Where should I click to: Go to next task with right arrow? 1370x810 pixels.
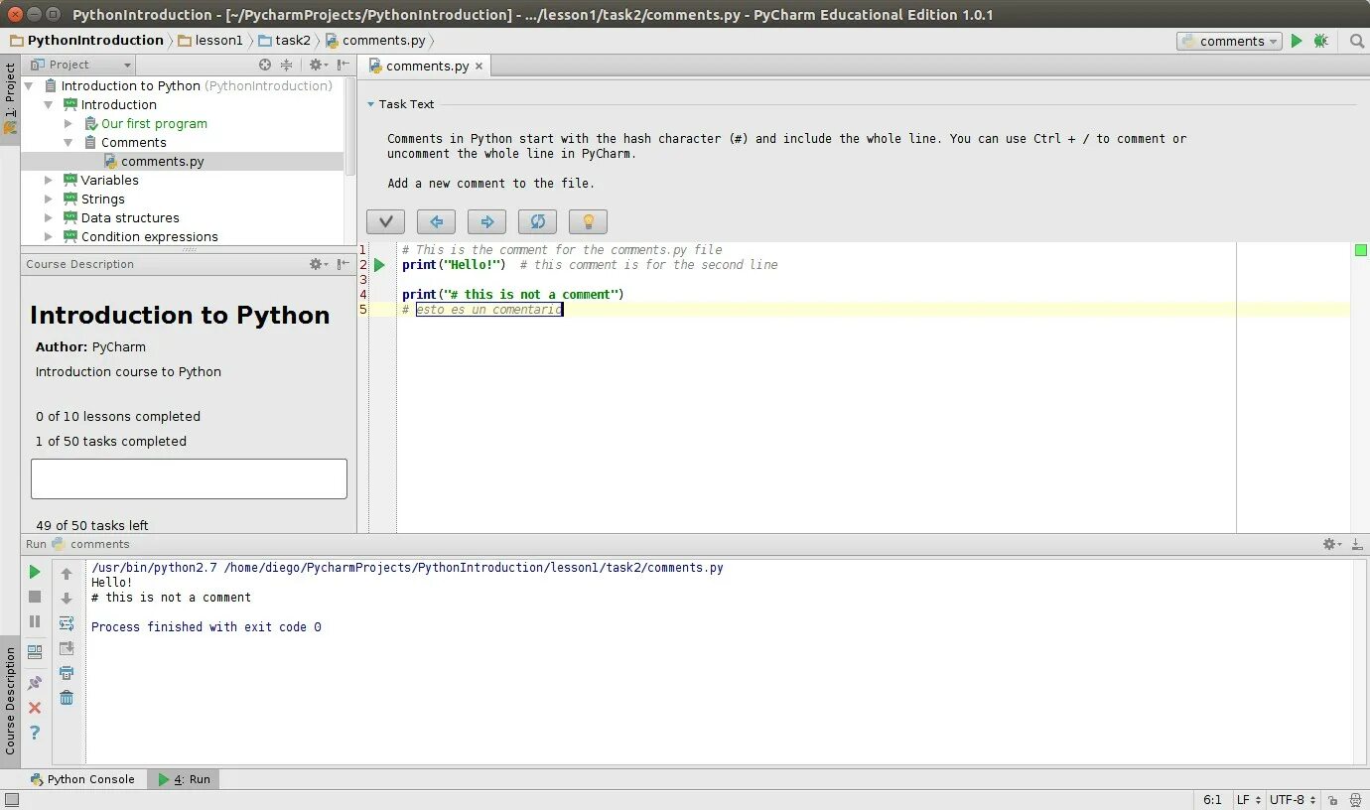[486, 221]
